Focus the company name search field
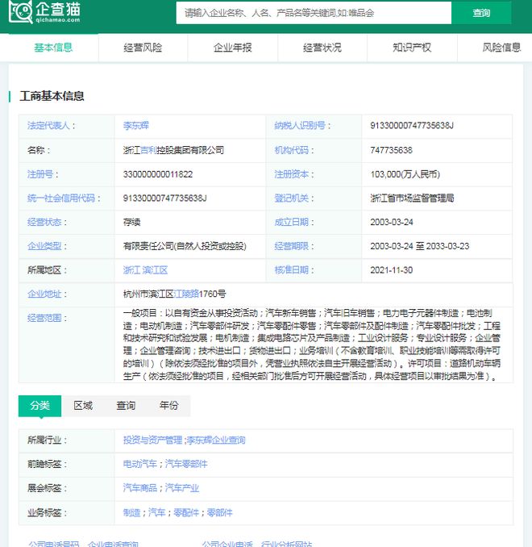 pyautogui.click(x=314, y=13)
